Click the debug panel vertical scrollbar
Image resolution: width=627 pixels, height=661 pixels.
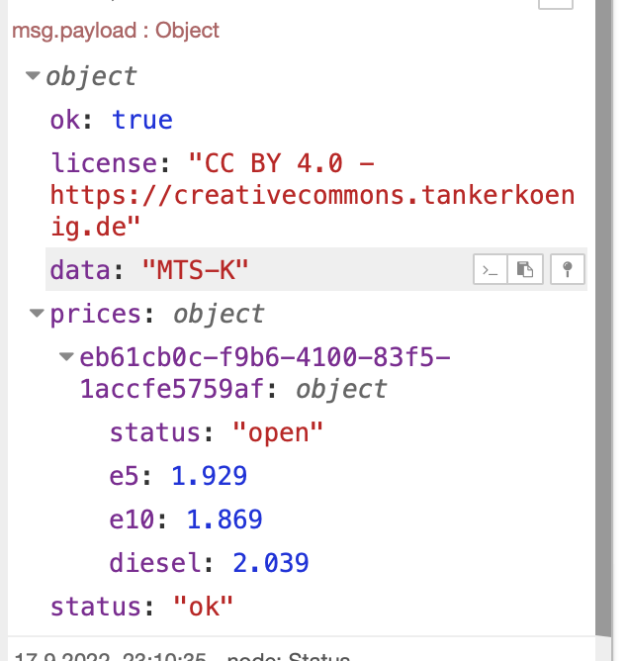pyautogui.click(x=606, y=317)
